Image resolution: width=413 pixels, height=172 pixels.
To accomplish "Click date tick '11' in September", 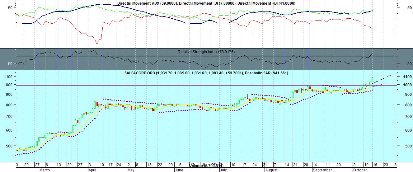I will pos(327,165).
